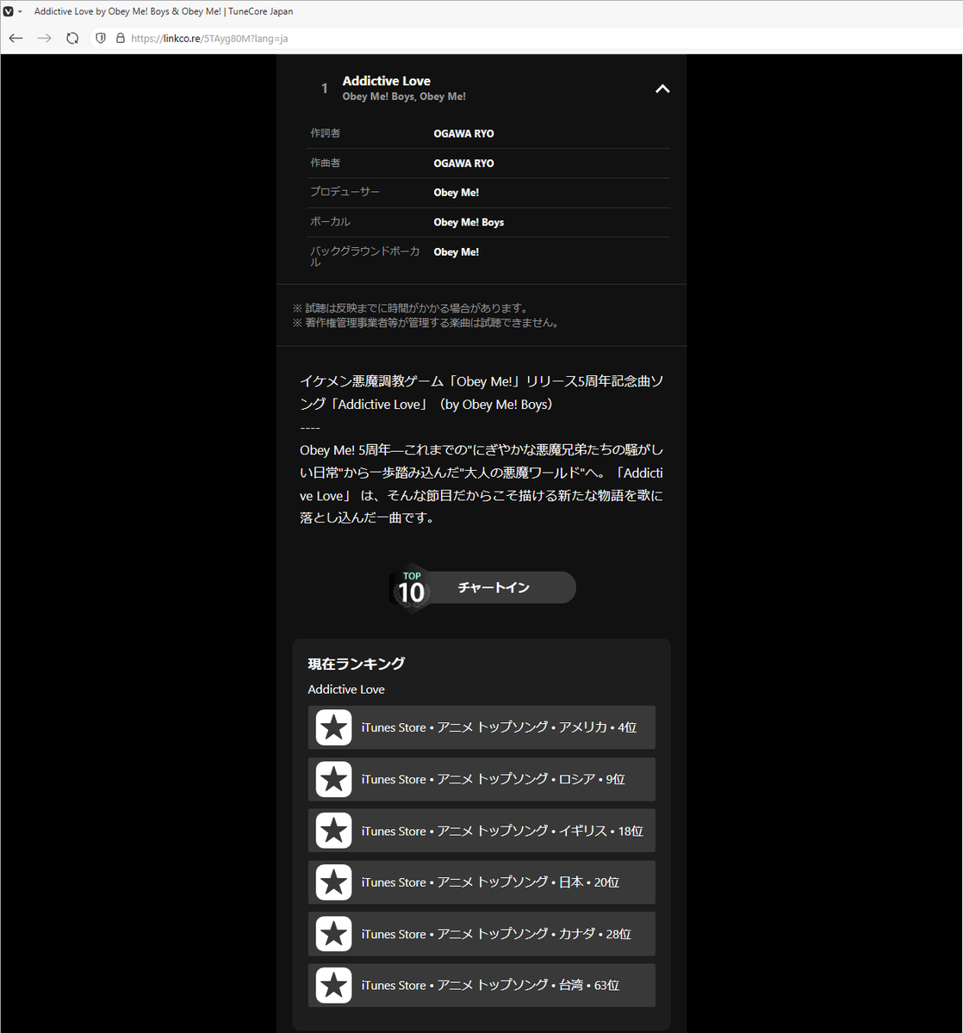Click Obey Me! next to プロデューサー
This screenshot has width=963, height=1033.
point(457,193)
